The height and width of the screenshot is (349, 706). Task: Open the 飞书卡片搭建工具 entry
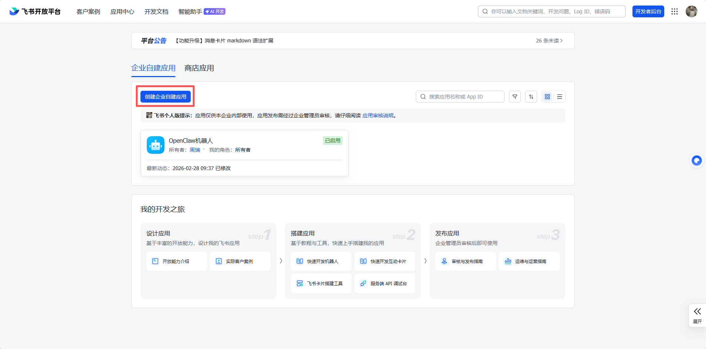pos(321,283)
